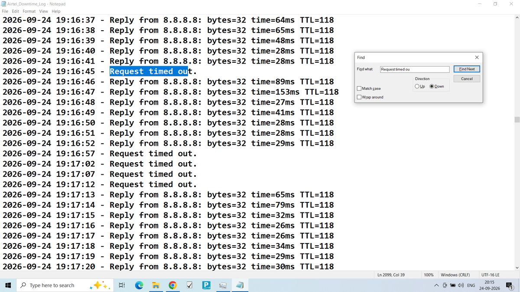Open the Format menu
This screenshot has height=292, width=520.
pos(29,11)
